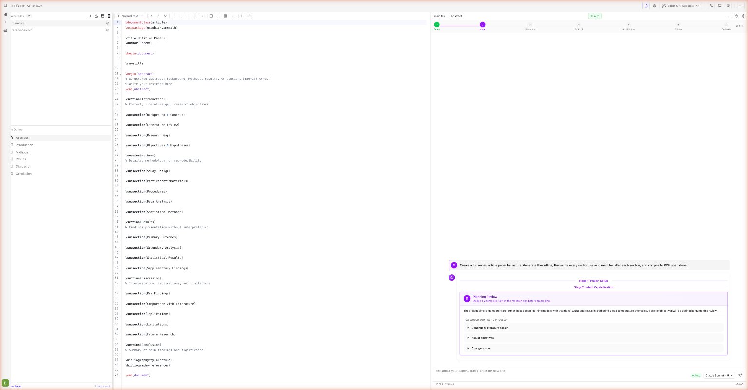Switch to the main.tex tab in assistant panel
Image resolution: width=748 pixels, height=390 pixels.
(x=440, y=16)
